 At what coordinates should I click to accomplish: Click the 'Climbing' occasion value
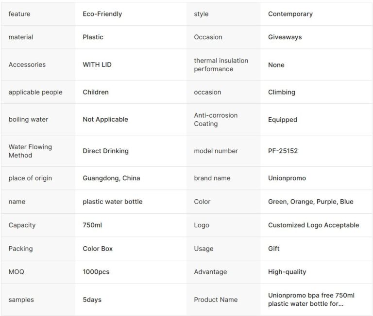(x=281, y=92)
